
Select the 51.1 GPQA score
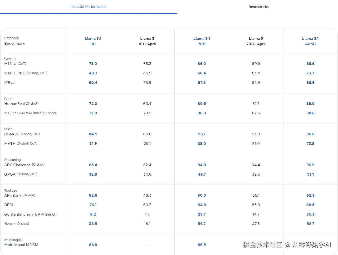pos(310,174)
